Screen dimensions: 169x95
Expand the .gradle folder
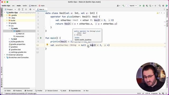tap(7, 15)
